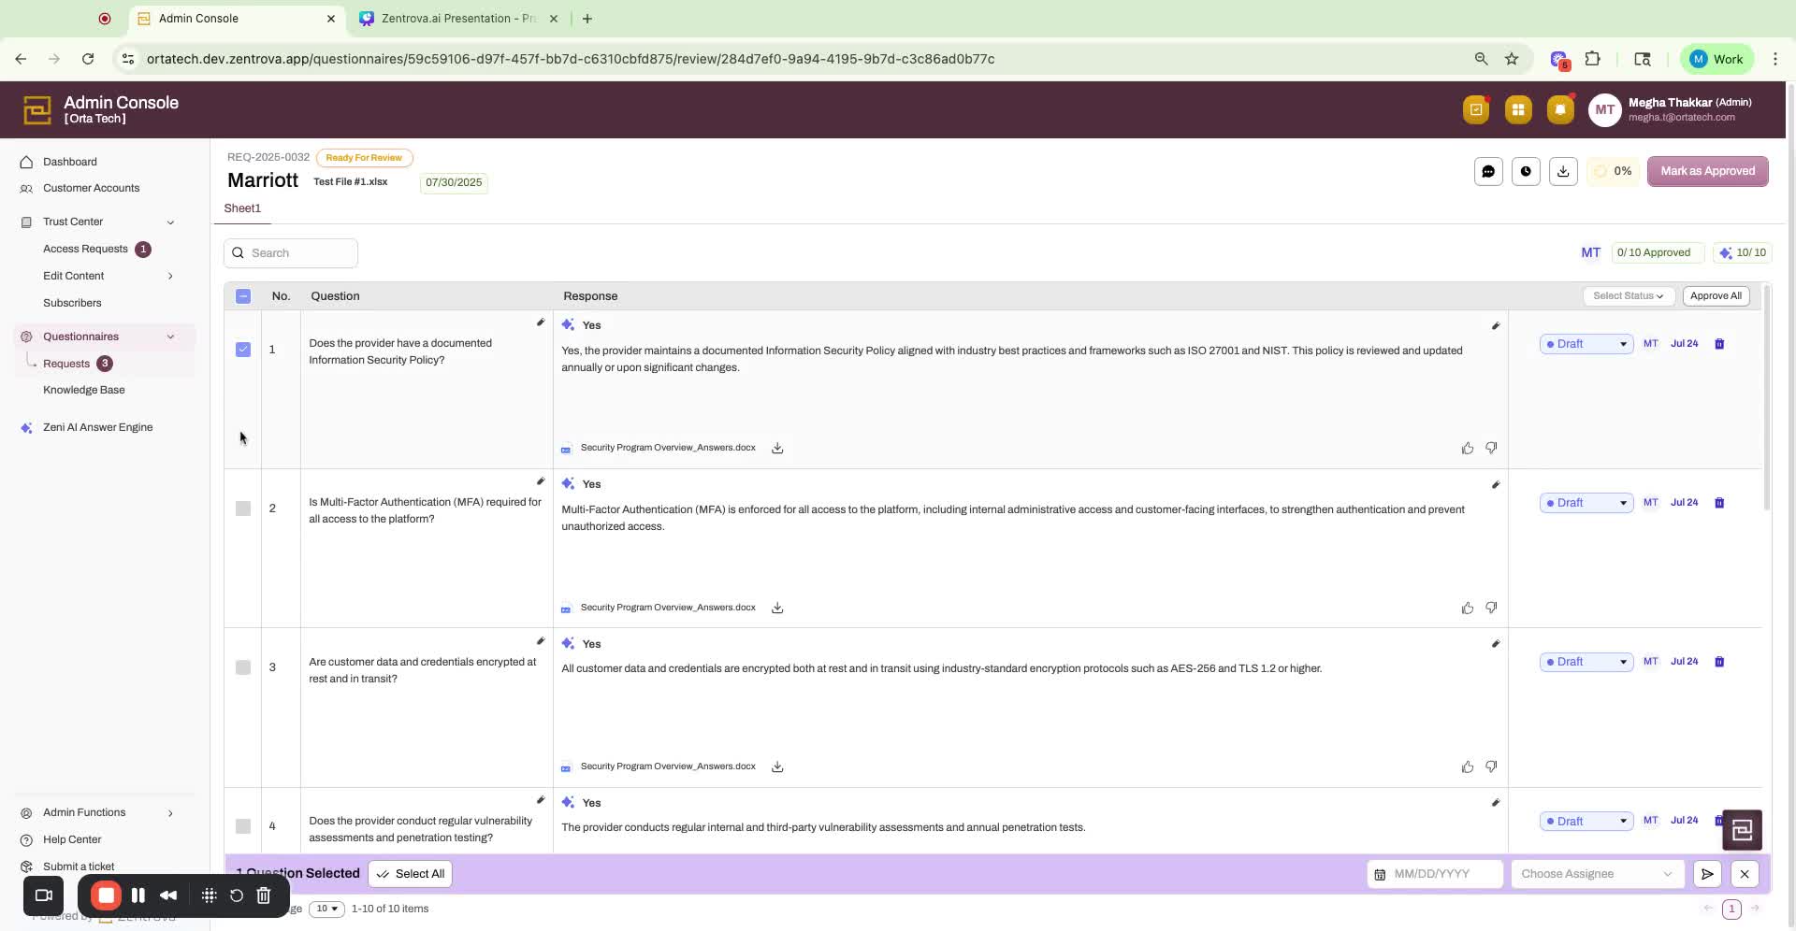This screenshot has width=1796, height=931.
Task: Change the items per page dropdown
Action: point(326,910)
